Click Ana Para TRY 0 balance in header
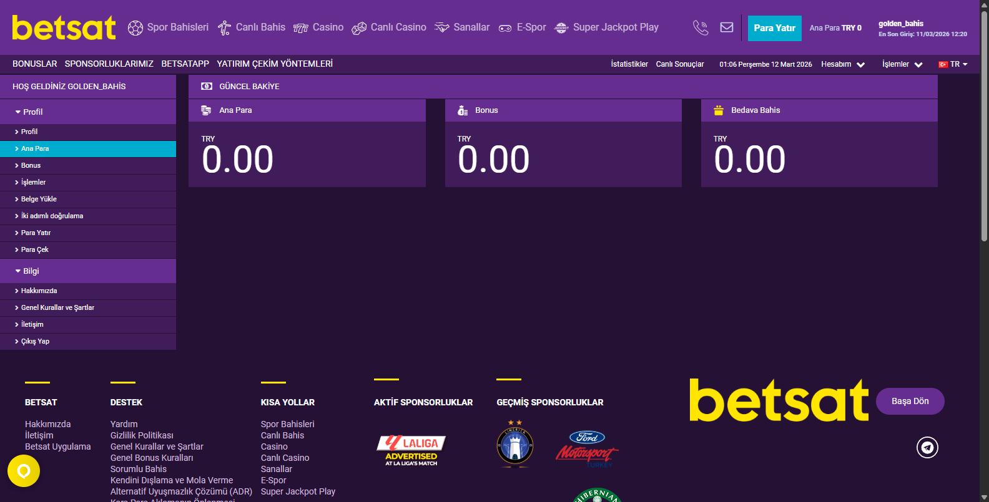 (835, 28)
